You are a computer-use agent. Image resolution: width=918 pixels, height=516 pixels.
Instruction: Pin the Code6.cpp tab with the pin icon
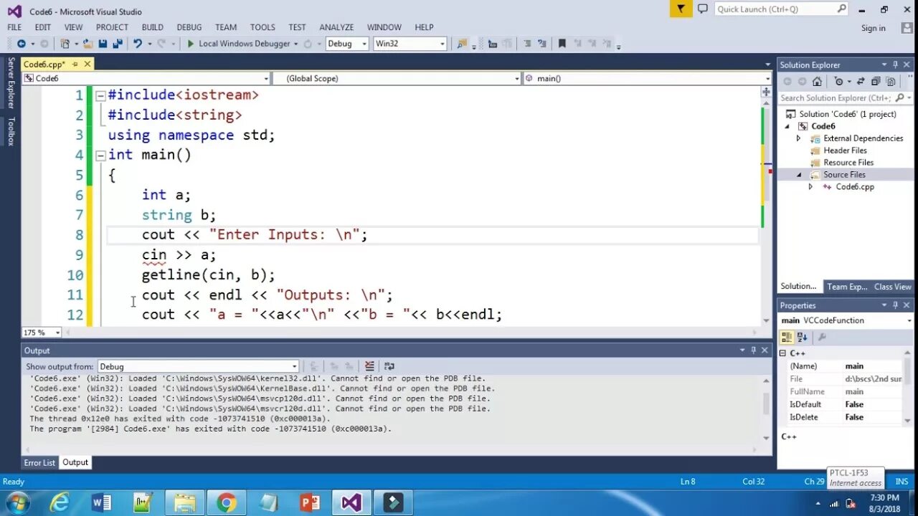tap(75, 64)
